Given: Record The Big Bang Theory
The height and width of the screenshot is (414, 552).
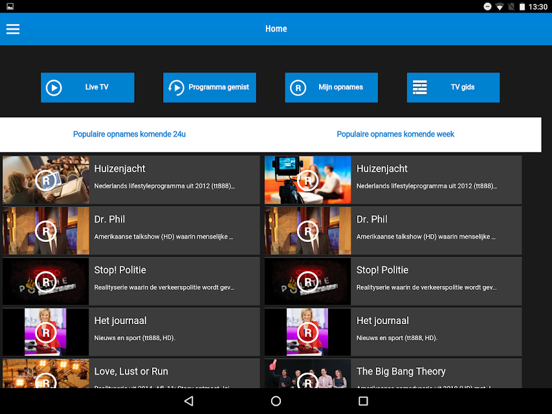Looking at the screenshot, I should pos(307,380).
